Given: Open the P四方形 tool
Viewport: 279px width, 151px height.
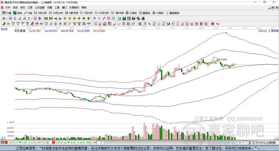Looking at the screenshot, I should tap(41, 13).
